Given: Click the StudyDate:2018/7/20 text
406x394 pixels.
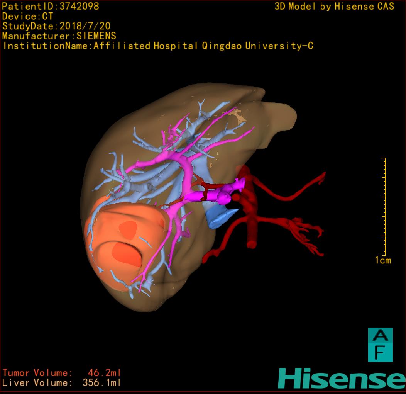Looking at the screenshot, I should 56,26.
